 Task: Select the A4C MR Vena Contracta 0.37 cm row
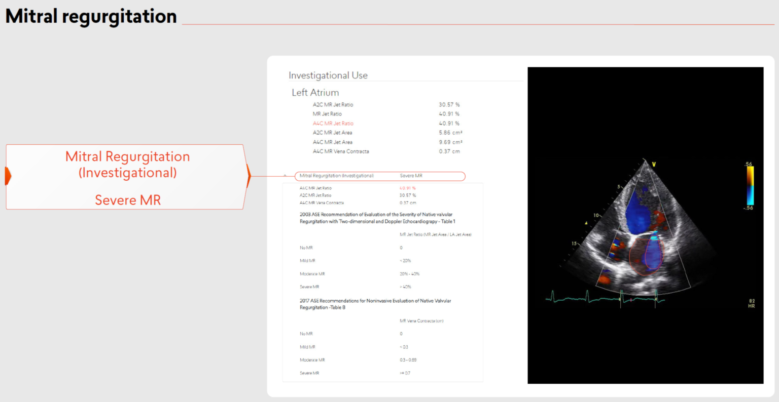pyautogui.click(x=341, y=151)
